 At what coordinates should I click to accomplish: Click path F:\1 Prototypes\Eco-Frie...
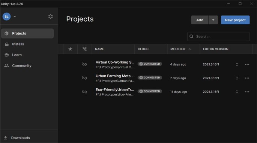tap(114, 95)
